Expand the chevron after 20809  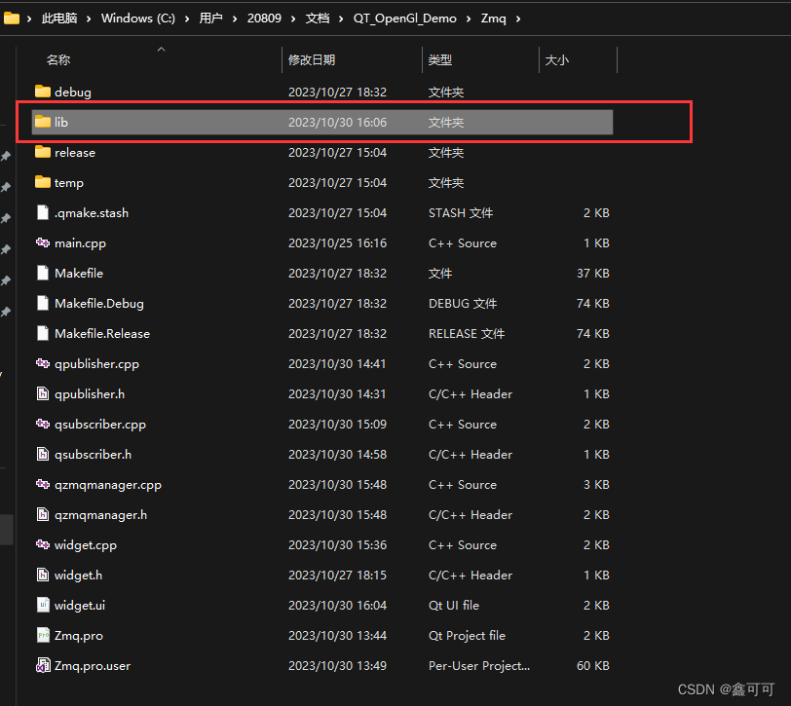(293, 19)
